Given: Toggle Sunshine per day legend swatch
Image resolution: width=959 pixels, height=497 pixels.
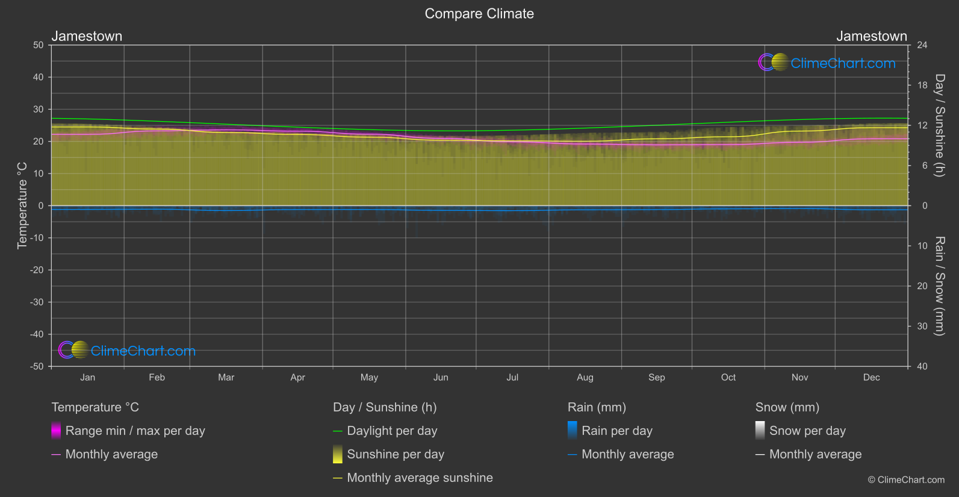Looking at the screenshot, I should click(338, 454).
